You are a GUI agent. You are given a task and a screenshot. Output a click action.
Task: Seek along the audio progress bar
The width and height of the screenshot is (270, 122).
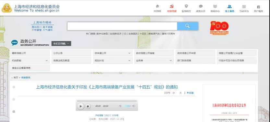click(107, 101)
